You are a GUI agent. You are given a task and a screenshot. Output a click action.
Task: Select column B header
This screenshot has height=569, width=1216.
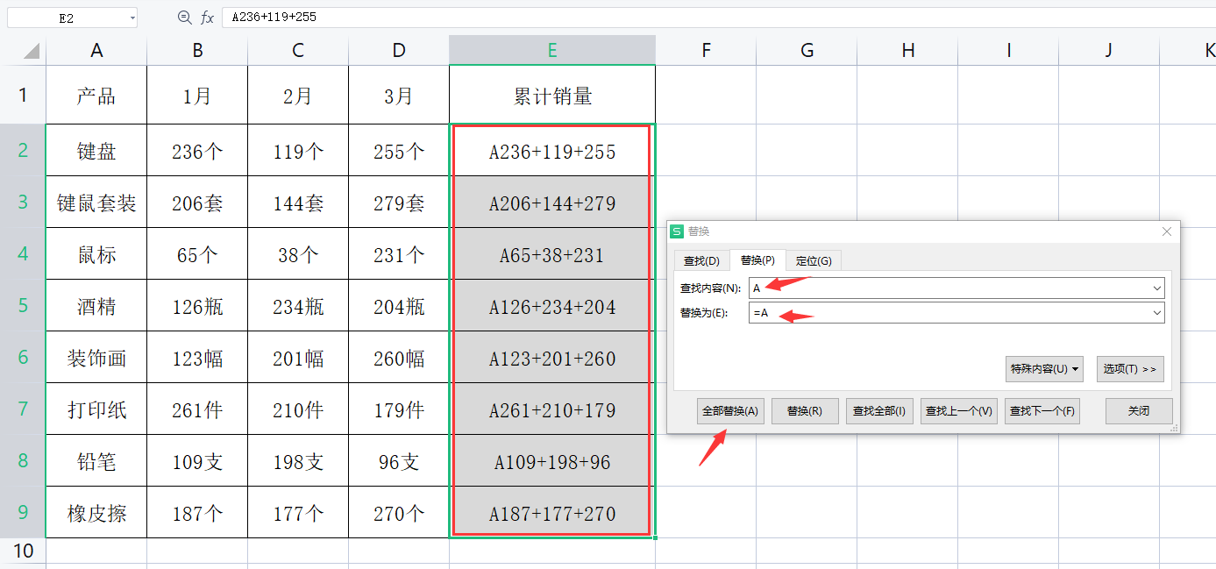coord(197,51)
